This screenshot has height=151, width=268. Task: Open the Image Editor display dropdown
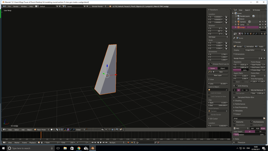click(x=254, y=50)
